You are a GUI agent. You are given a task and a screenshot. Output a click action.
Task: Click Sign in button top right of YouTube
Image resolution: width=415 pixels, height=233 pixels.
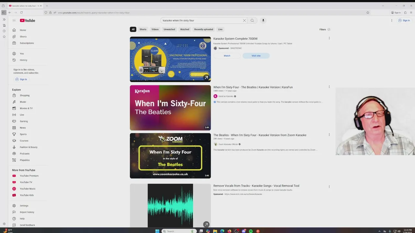(404, 20)
